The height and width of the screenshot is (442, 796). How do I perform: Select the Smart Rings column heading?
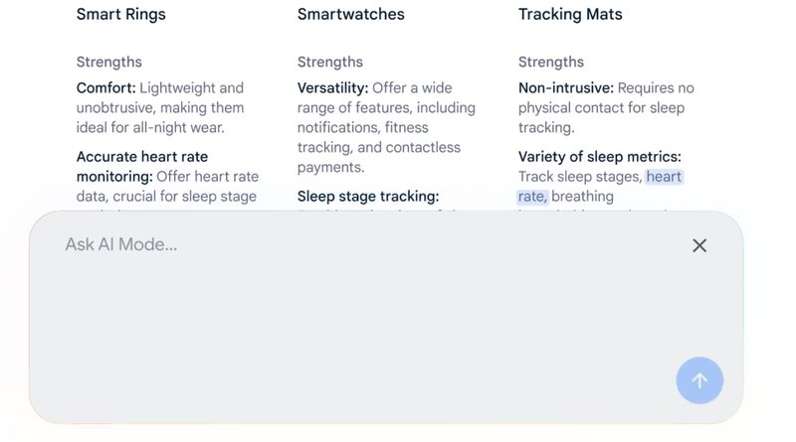[x=120, y=15]
